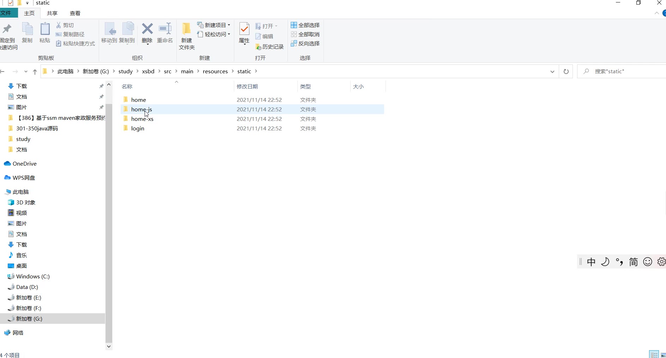Open recent locations dropdown arrow
Viewport: 666px width, 358px height.
tap(26, 72)
